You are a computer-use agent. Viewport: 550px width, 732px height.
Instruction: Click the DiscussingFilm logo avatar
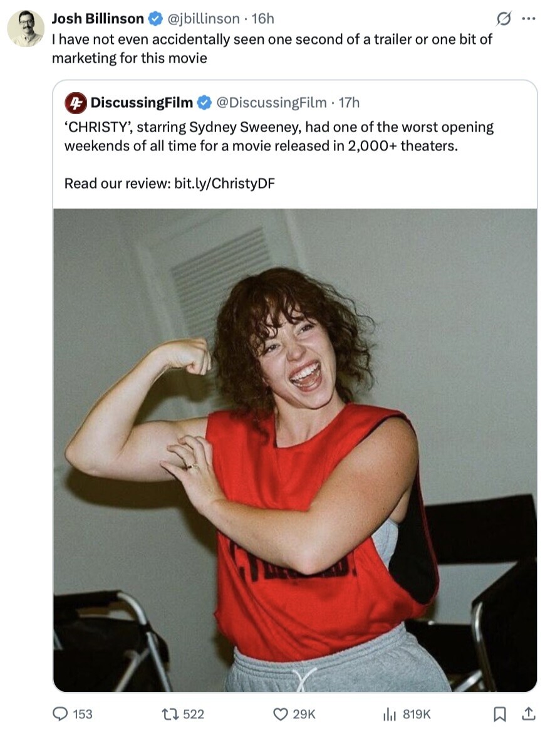click(75, 103)
